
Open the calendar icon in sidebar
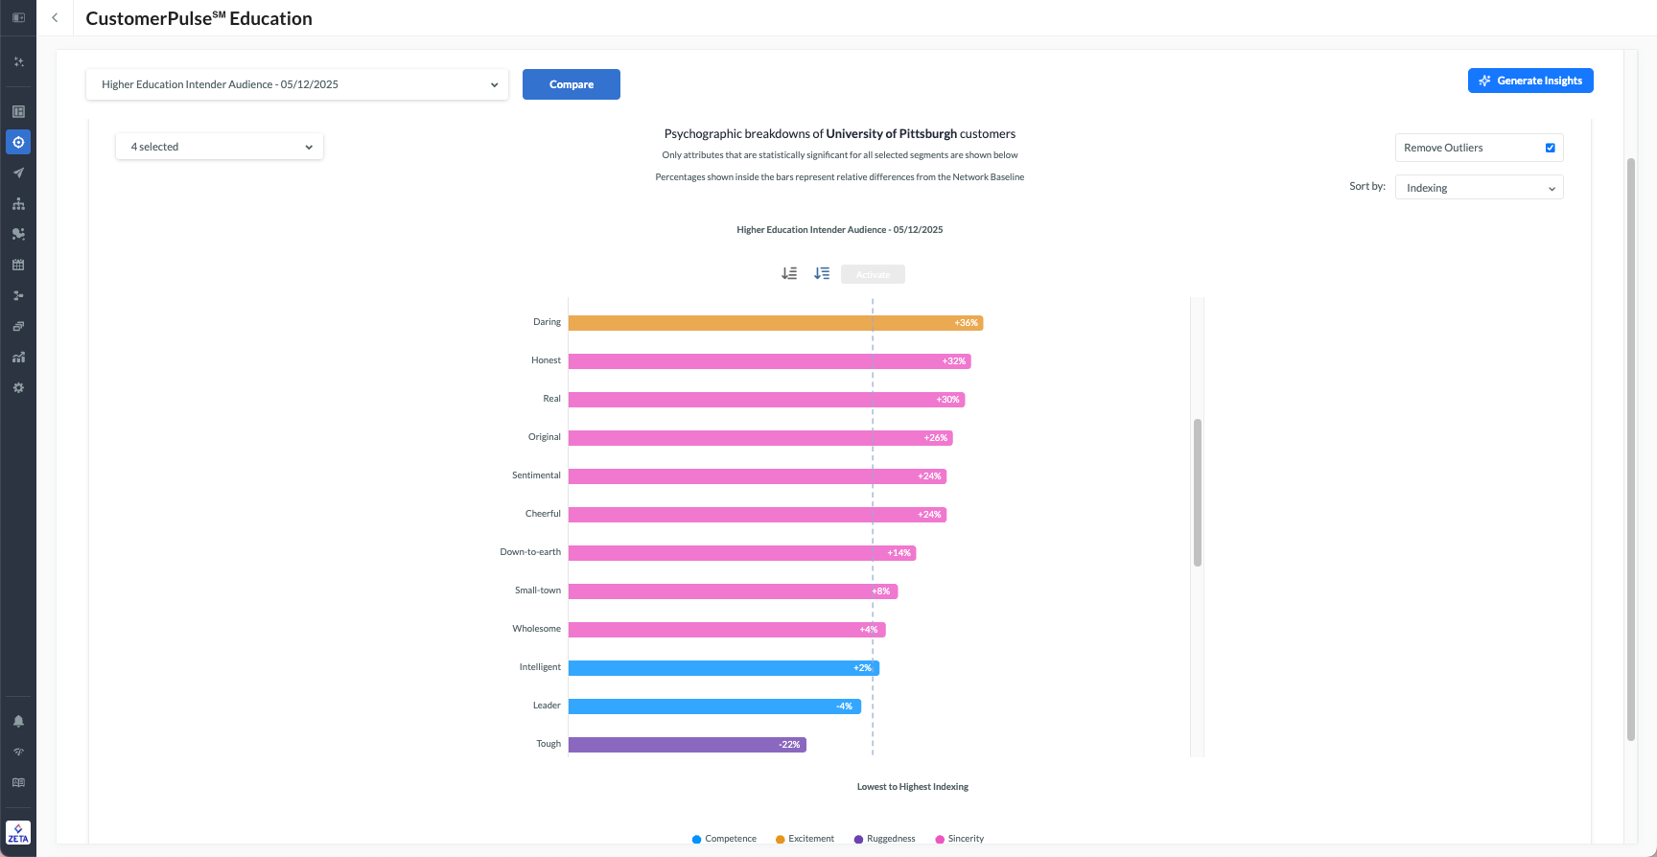coord(18,266)
